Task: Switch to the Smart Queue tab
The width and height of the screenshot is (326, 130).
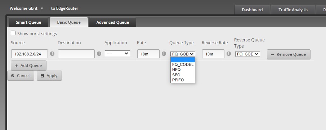Action: click(x=28, y=22)
